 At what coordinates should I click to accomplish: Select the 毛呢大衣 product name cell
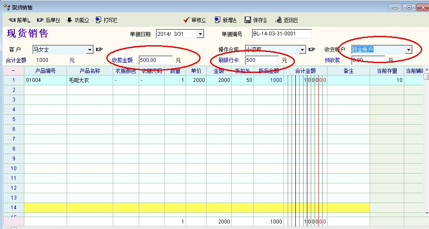tap(90, 80)
